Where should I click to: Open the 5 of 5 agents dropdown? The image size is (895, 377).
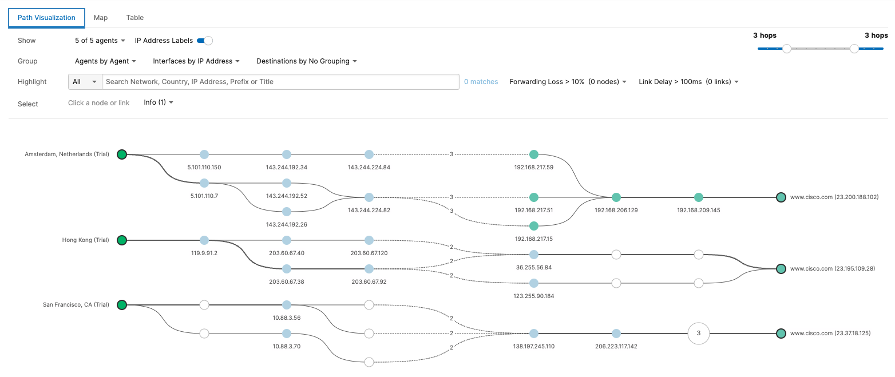pos(100,41)
